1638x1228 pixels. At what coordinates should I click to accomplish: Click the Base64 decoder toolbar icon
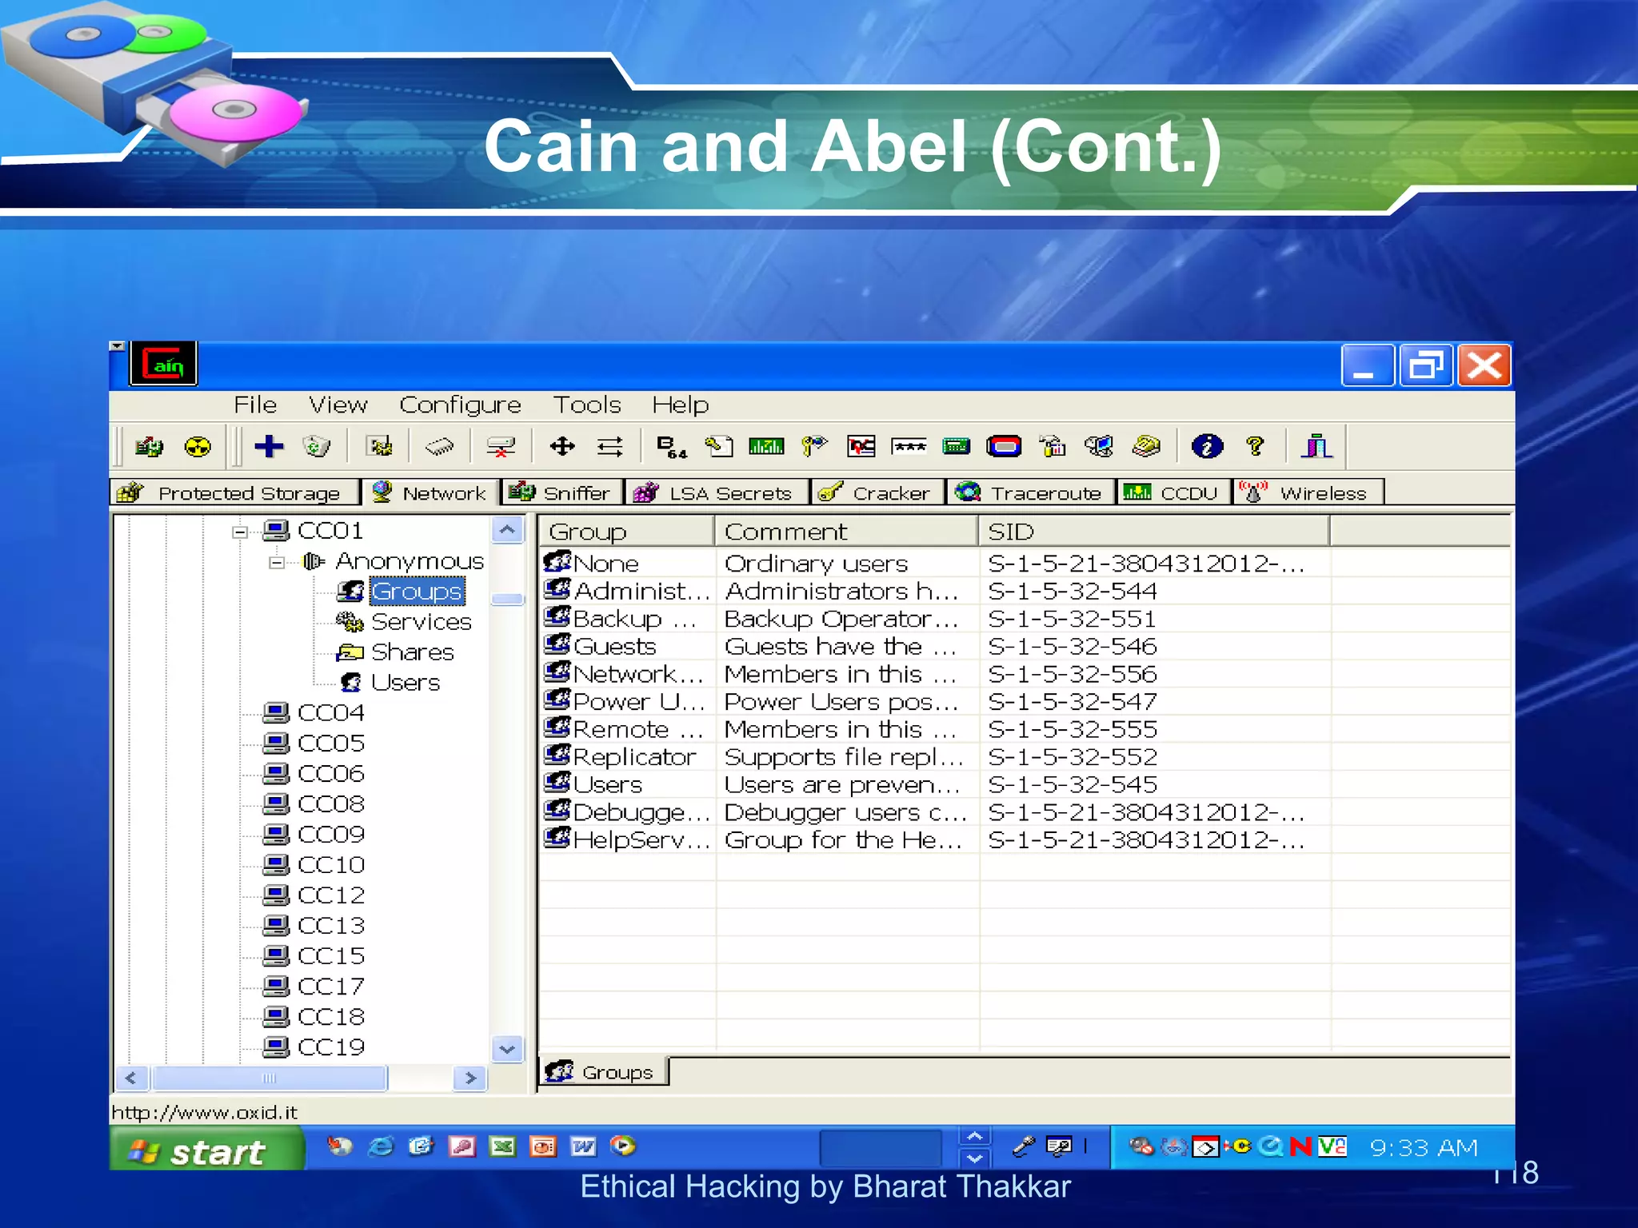[670, 446]
